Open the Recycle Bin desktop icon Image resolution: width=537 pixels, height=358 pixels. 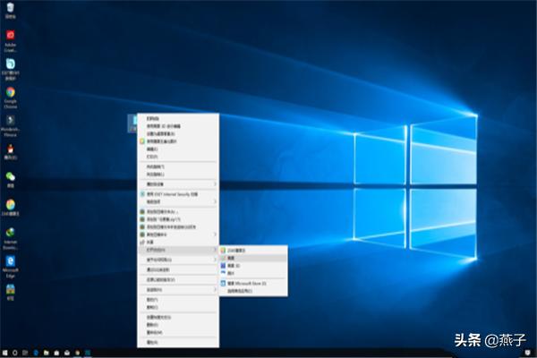click(10, 10)
